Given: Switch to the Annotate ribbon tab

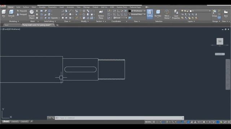Looking at the screenshot, I should tap(70, 7).
